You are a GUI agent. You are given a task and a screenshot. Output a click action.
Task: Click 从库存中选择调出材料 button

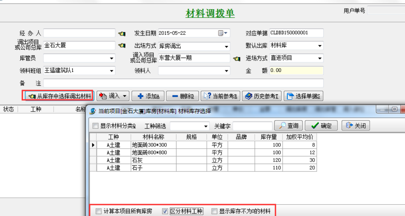coord(57,96)
